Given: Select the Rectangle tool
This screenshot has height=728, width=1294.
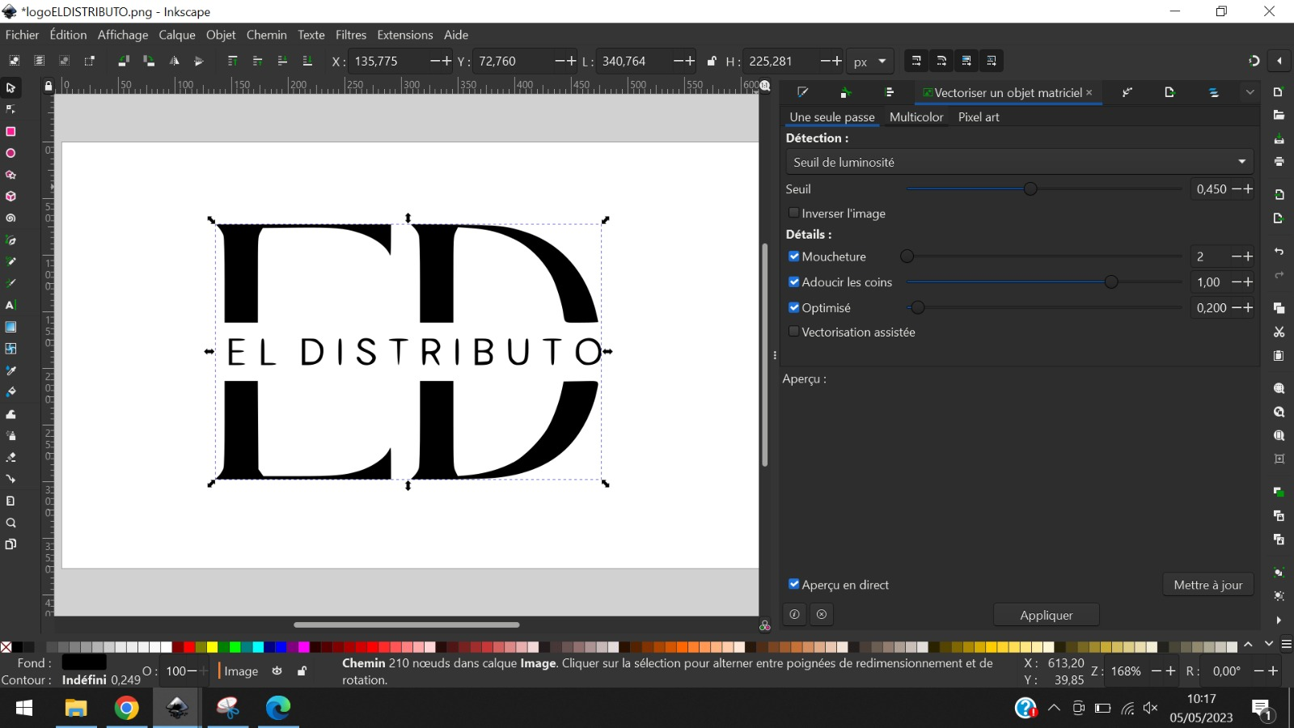Looking at the screenshot, I should pos(11,131).
